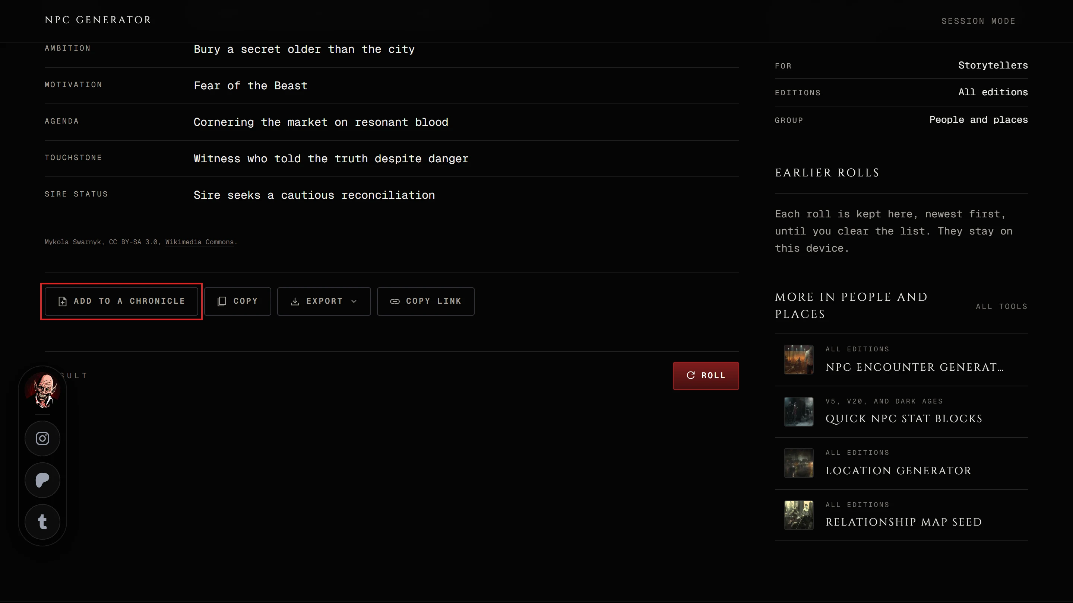
Task: Select 'Witness who told the truth despite danger'
Action: point(331,159)
